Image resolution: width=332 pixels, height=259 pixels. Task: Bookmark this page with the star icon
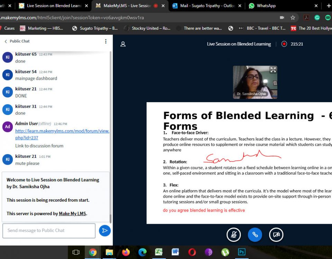(x=293, y=18)
